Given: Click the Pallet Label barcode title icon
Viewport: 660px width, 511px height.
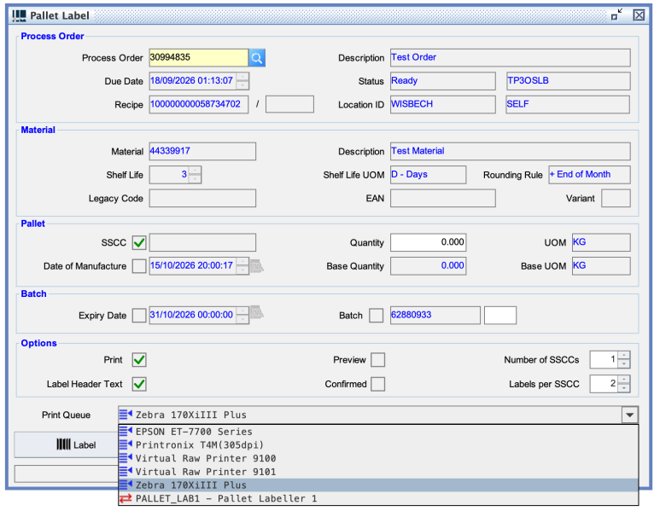Looking at the screenshot, I should tap(20, 15).
